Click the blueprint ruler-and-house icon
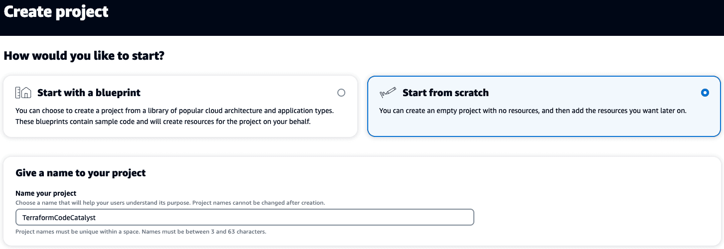The image size is (724, 249). [x=23, y=93]
